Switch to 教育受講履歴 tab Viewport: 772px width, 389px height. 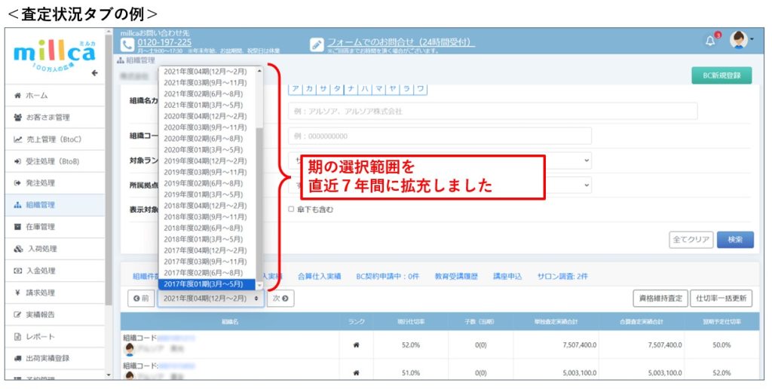coord(455,277)
